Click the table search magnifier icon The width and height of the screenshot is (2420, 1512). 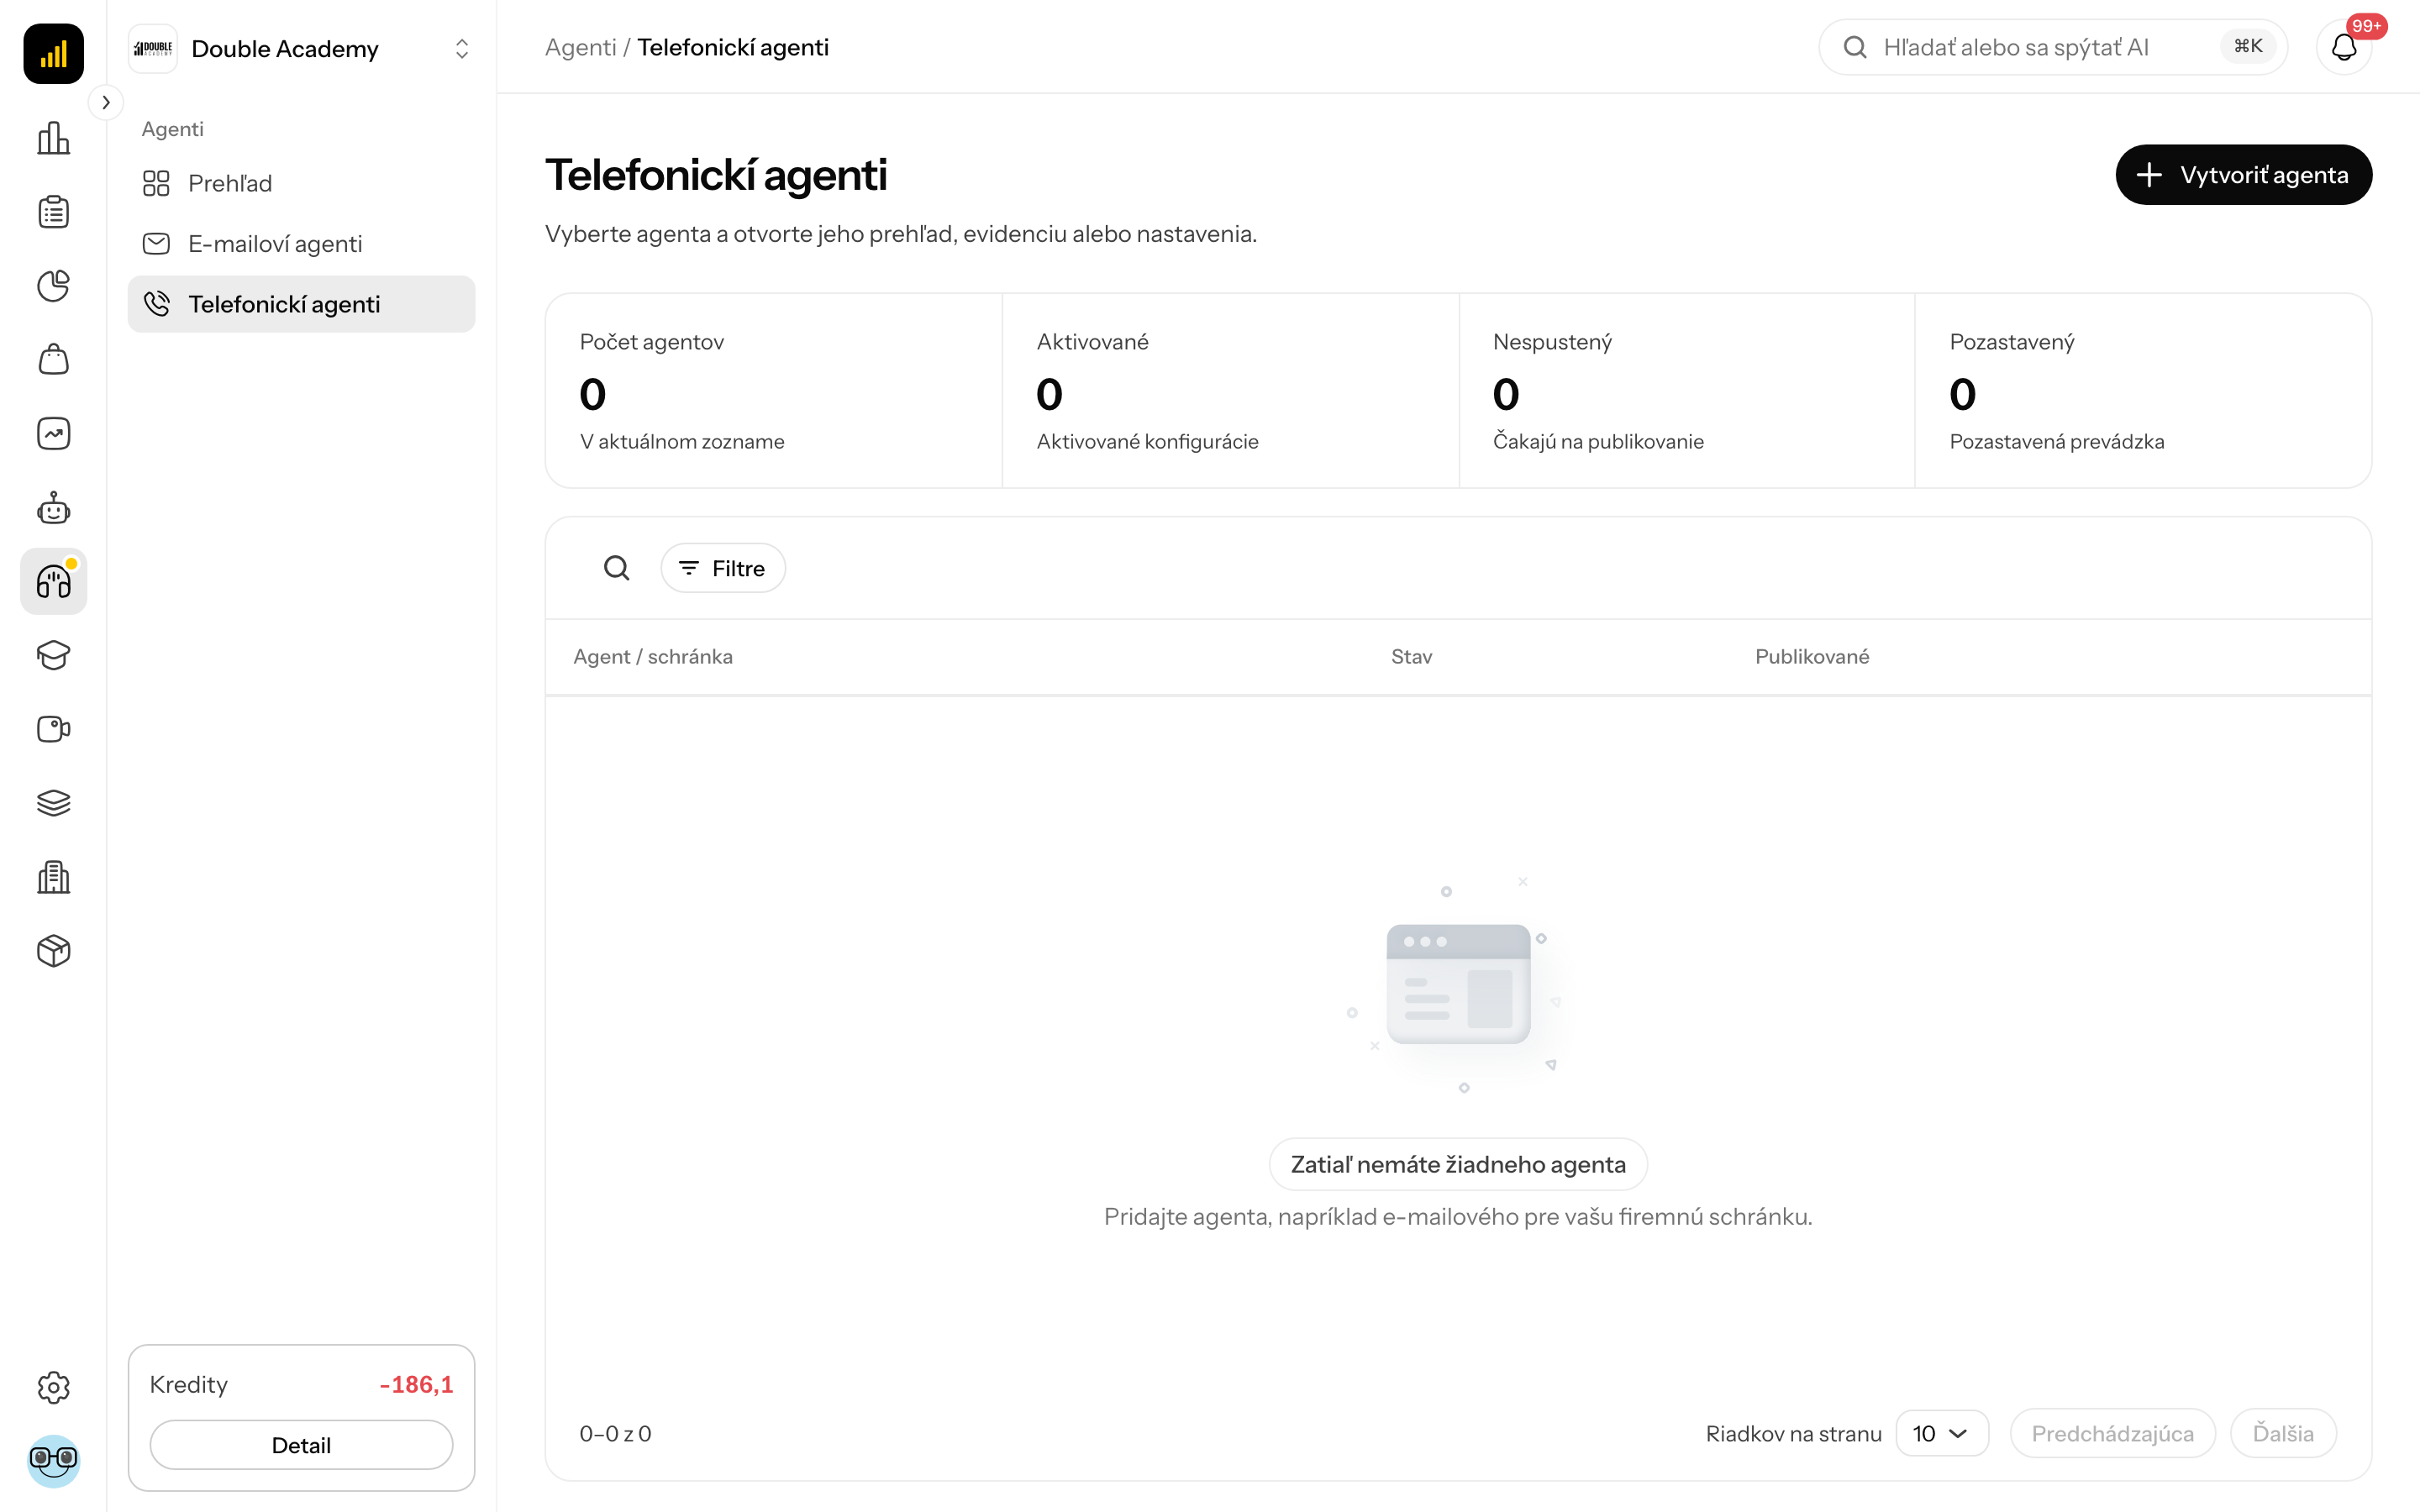pos(617,568)
